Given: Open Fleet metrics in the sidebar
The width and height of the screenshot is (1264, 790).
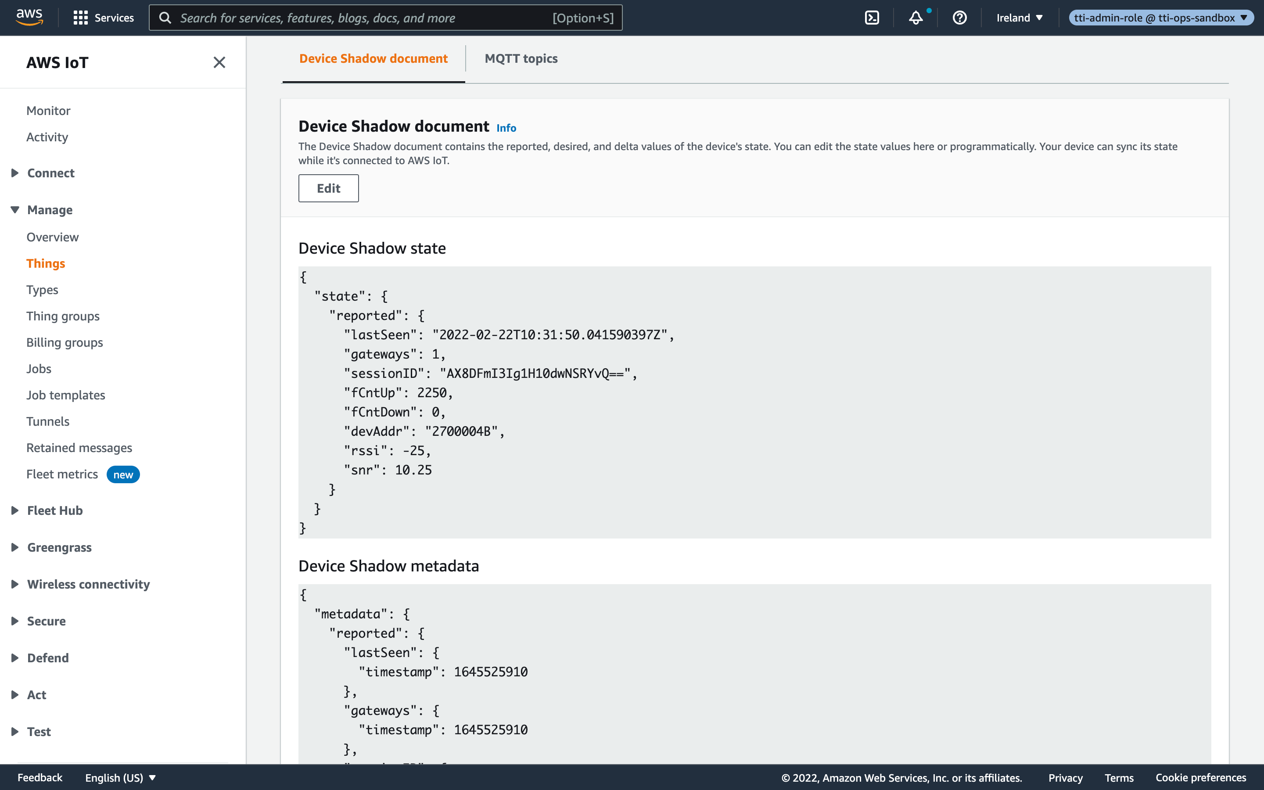Looking at the screenshot, I should (x=62, y=474).
